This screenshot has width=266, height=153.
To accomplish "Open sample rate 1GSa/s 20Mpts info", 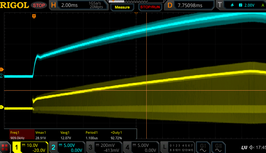I will point(96,5).
